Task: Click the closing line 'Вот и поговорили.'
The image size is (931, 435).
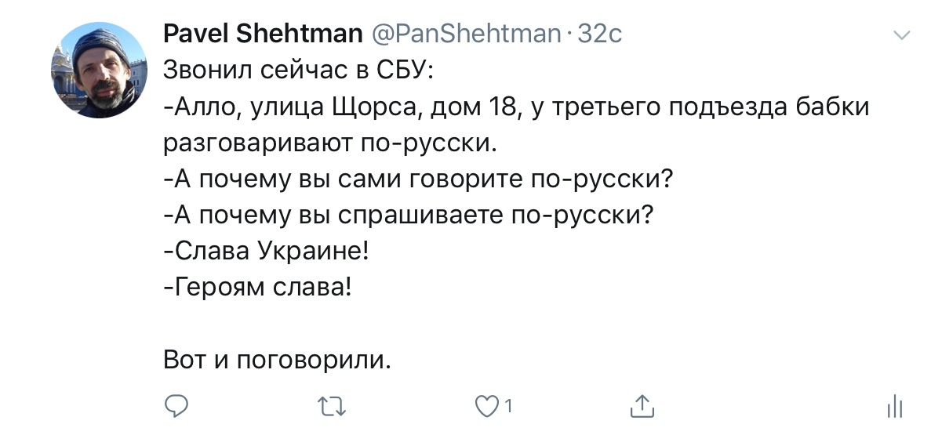Action: tap(278, 360)
